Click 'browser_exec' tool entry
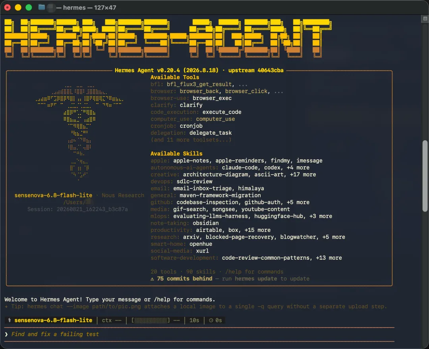Image resolution: width=429 pixels, height=349 pixels. 212,98
